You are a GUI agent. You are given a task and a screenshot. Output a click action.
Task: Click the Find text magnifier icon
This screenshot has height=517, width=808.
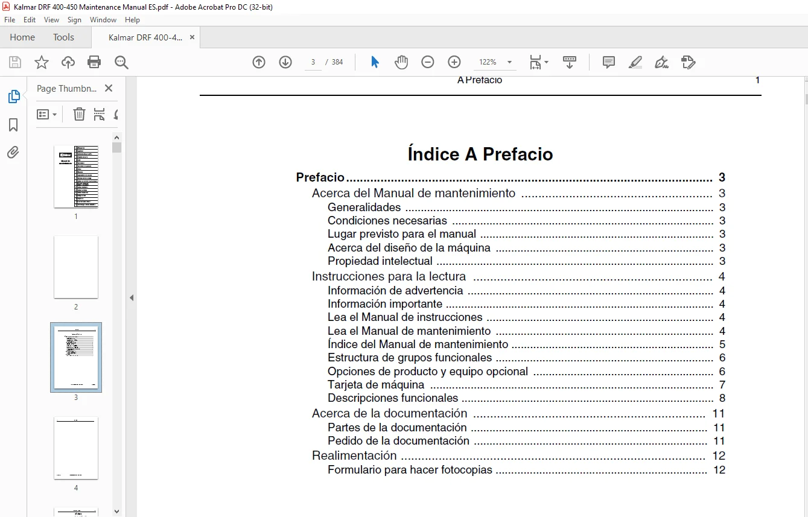point(121,62)
